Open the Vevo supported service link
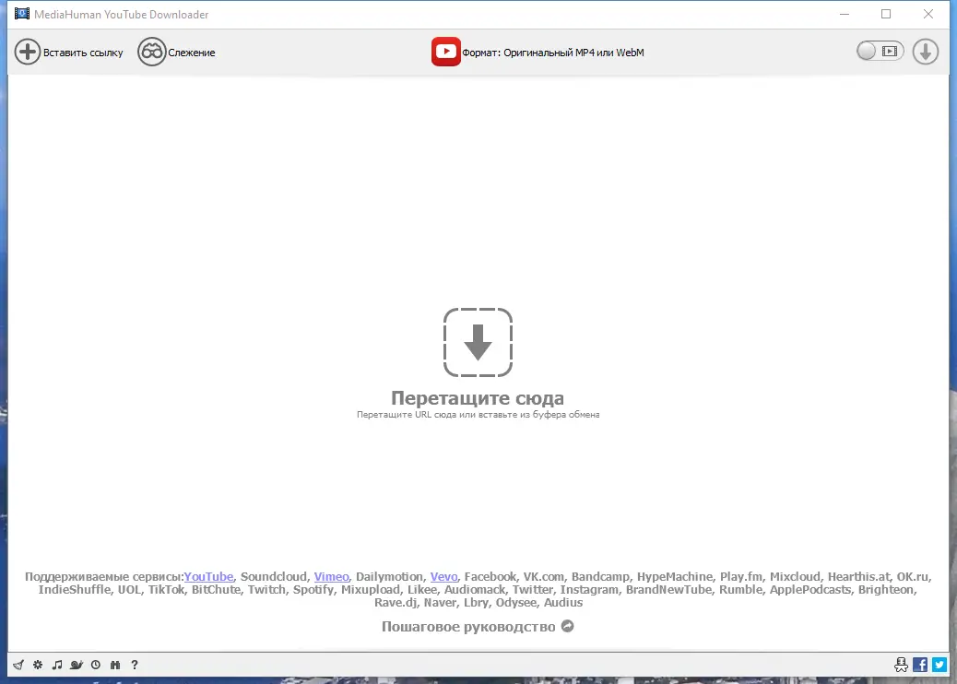The width and height of the screenshot is (957, 684). (443, 577)
